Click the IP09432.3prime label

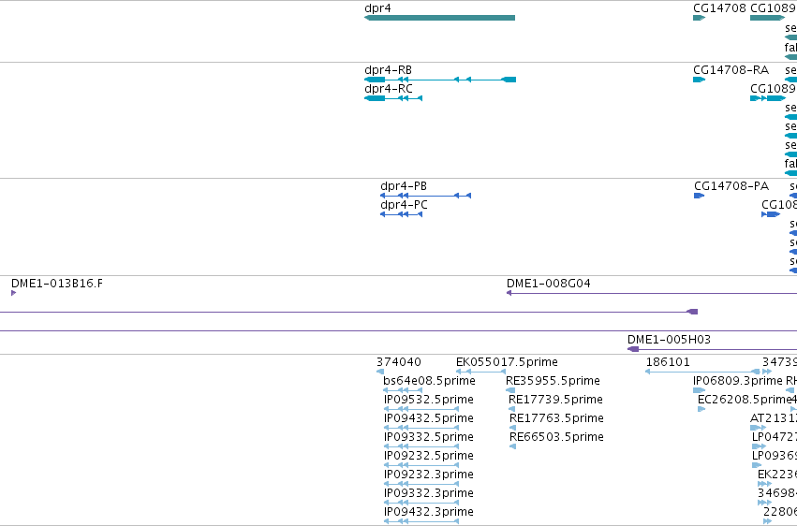click(x=429, y=512)
